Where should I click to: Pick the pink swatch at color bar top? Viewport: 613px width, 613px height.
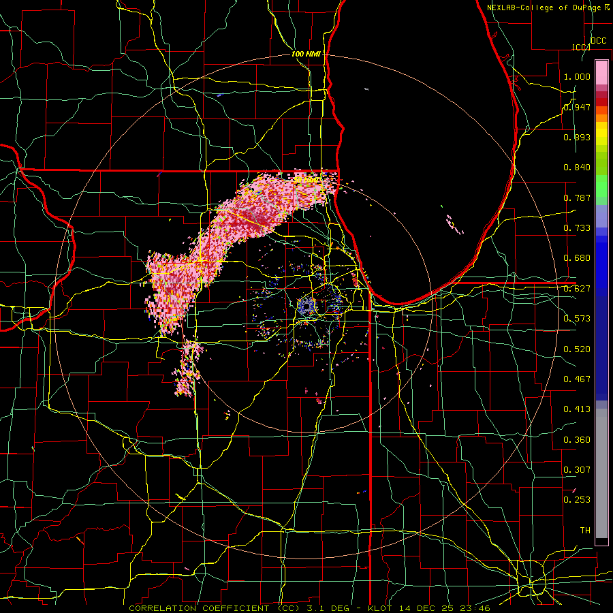pyautogui.click(x=601, y=72)
